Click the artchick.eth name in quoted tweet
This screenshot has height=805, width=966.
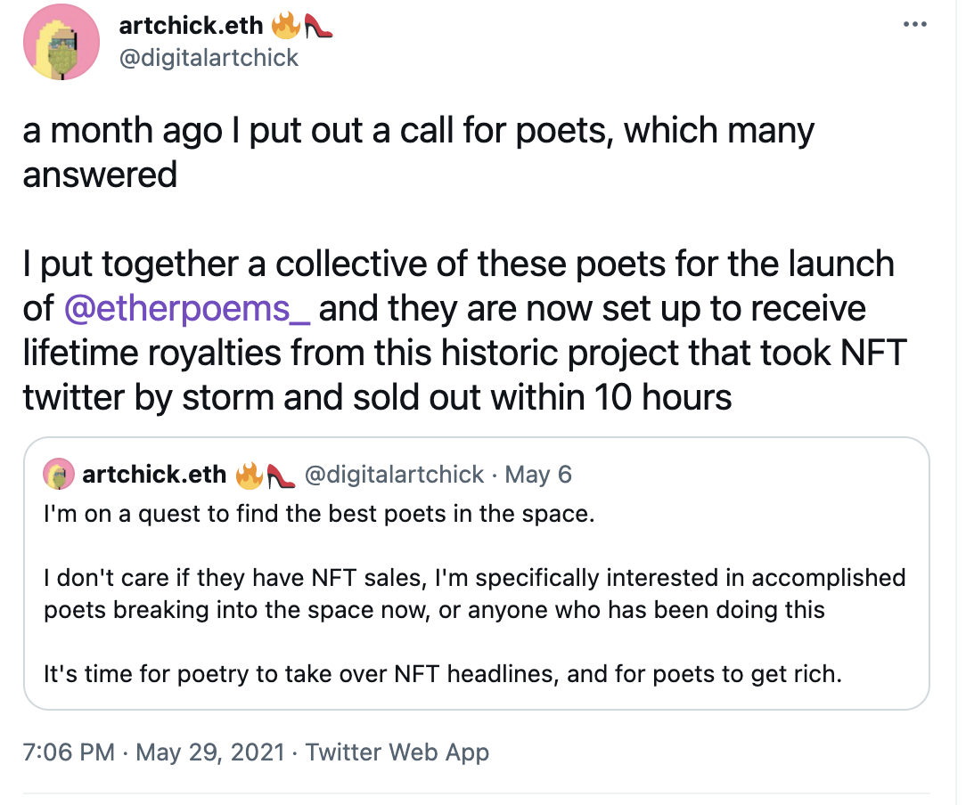pos(154,475)
